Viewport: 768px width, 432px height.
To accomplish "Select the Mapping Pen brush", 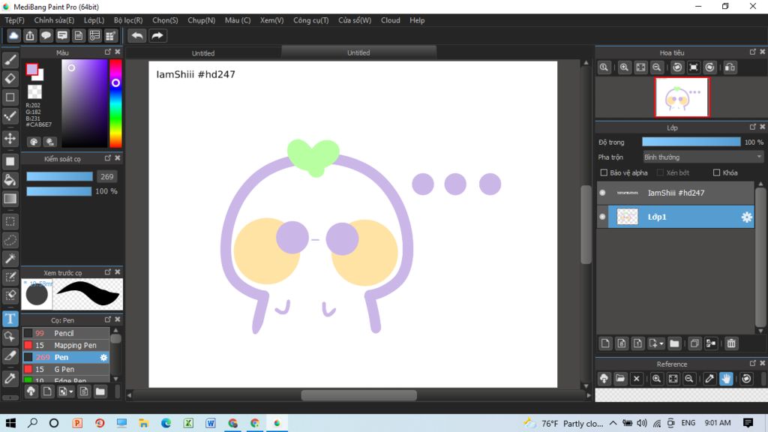I will [66, 345].
